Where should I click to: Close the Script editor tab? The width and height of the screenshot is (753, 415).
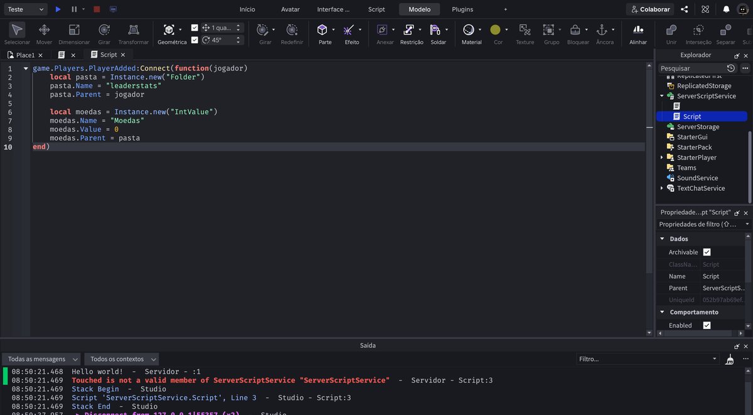(x=124, y=55)
